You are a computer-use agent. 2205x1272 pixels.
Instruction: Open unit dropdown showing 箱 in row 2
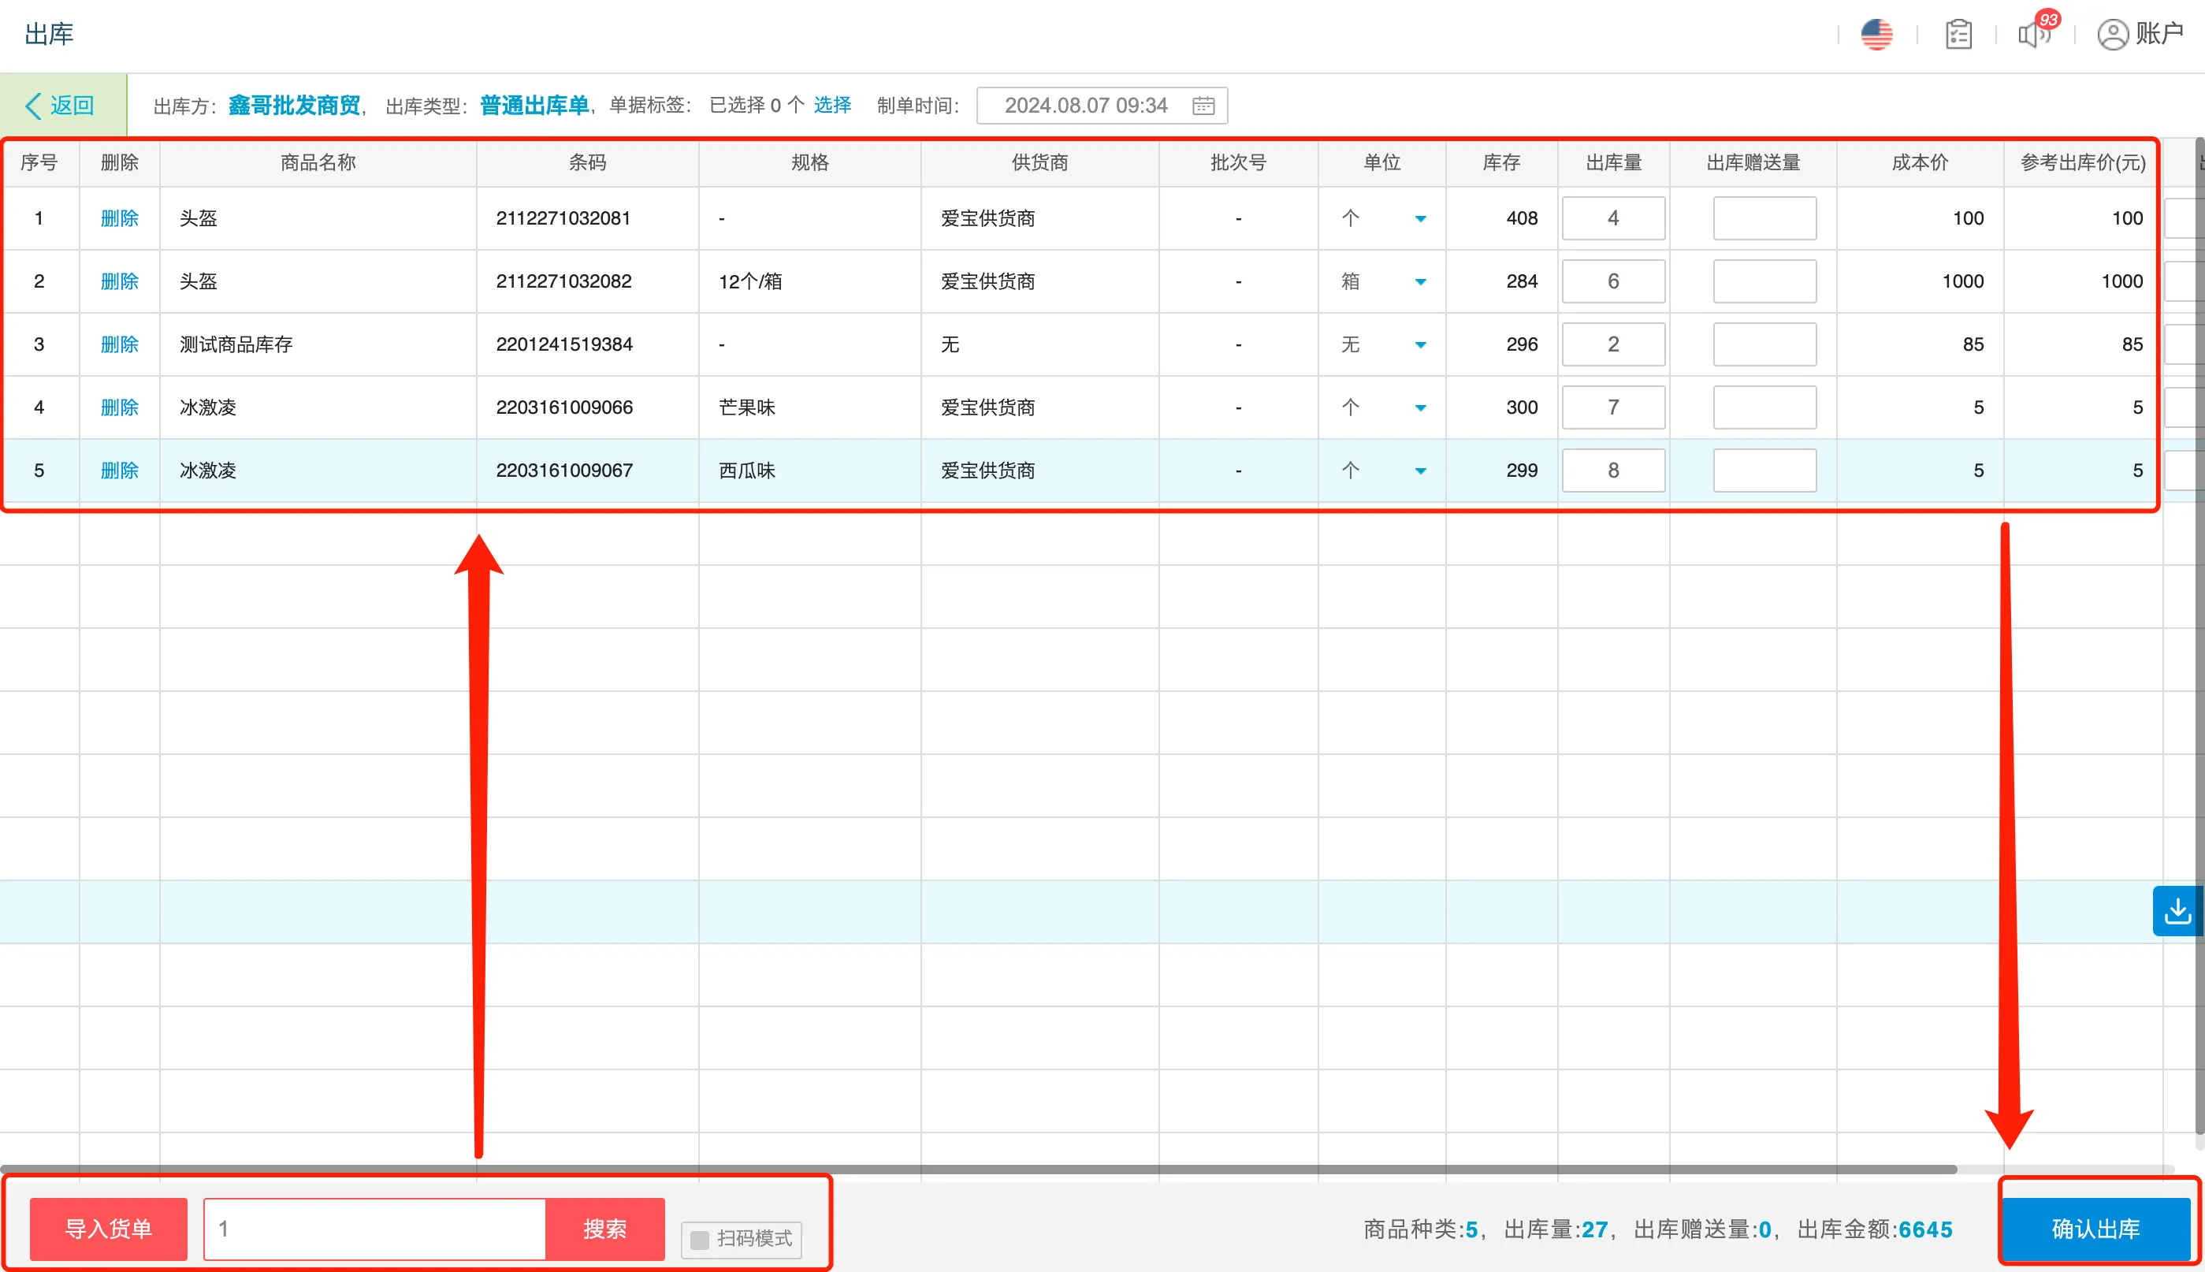coord(1421,281)
